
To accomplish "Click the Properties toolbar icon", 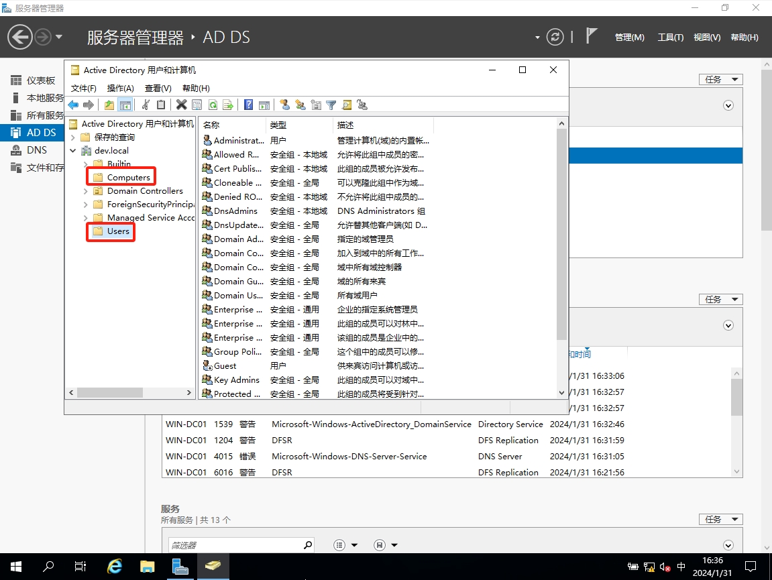I will [x=197, y=105].
